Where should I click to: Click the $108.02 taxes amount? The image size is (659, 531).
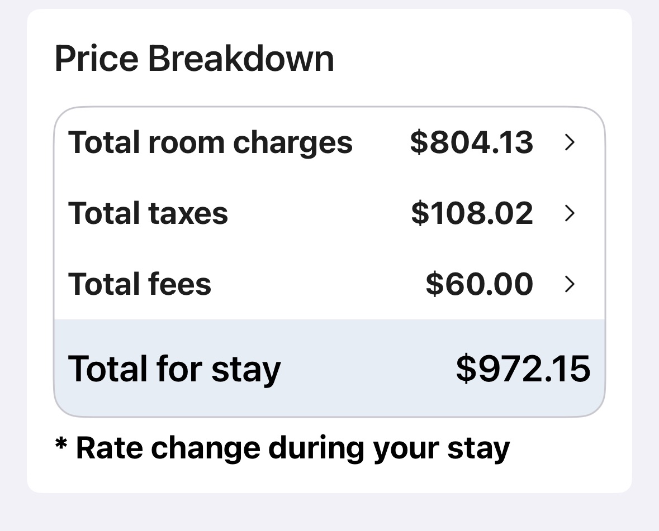coord(472,213)
